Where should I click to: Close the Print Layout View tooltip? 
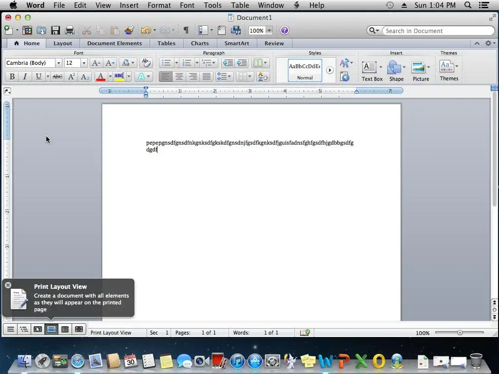click(8, 285)
